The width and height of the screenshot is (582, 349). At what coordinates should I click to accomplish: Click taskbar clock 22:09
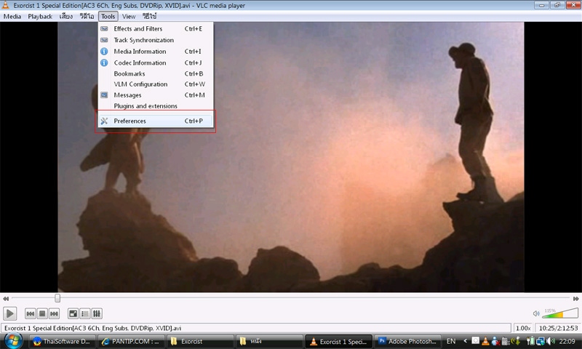[x=567, y=341]
